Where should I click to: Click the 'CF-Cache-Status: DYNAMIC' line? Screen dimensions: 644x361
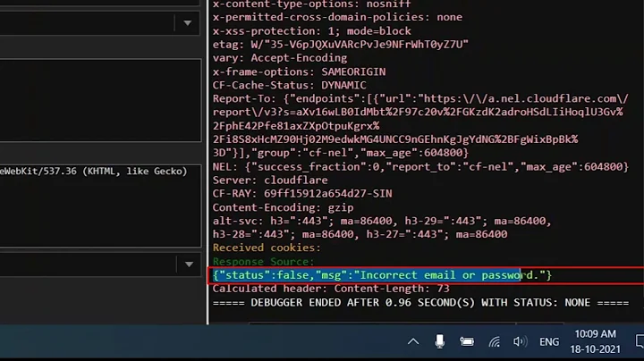tap(289, 85)
